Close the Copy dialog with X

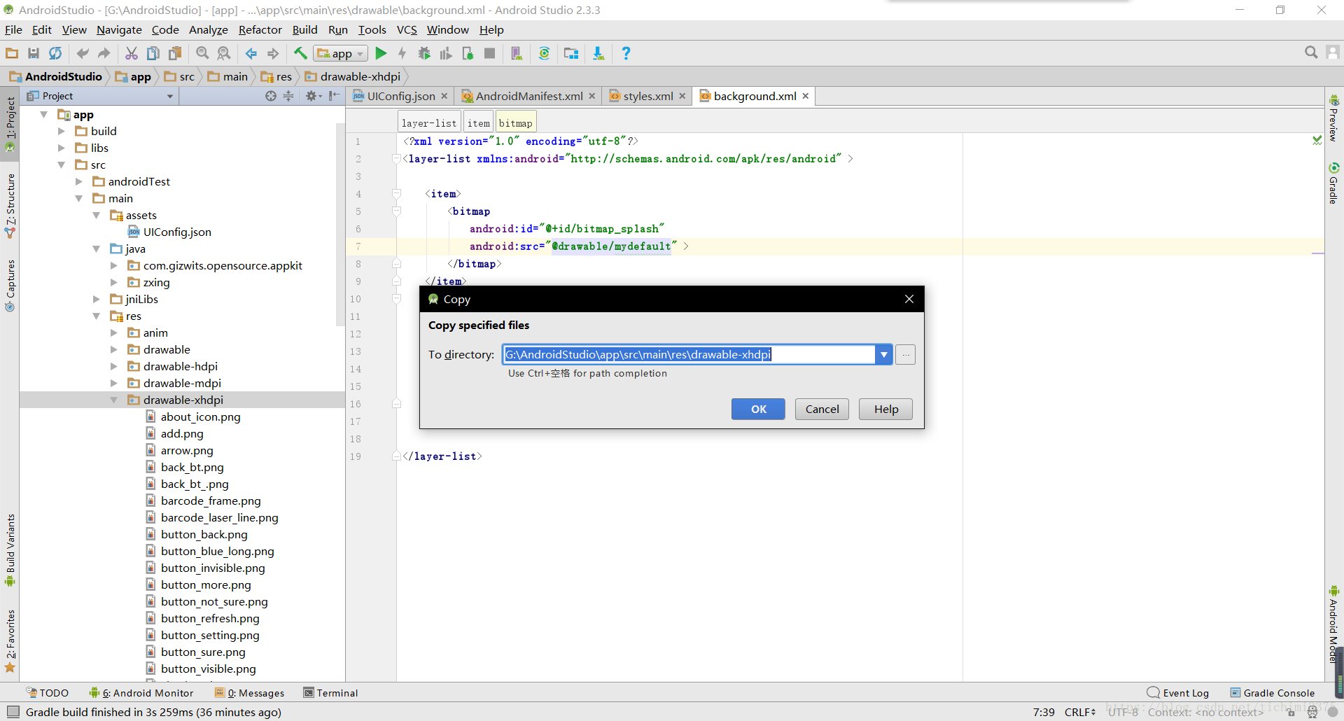909,299
